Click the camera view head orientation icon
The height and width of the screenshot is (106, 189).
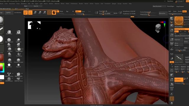click(158, 28)
